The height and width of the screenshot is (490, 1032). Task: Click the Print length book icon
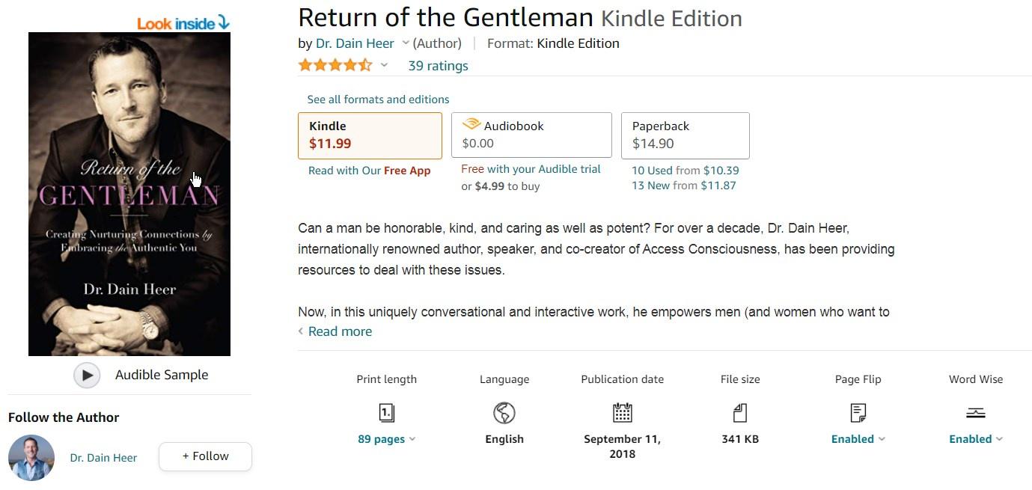coord(386,413)
